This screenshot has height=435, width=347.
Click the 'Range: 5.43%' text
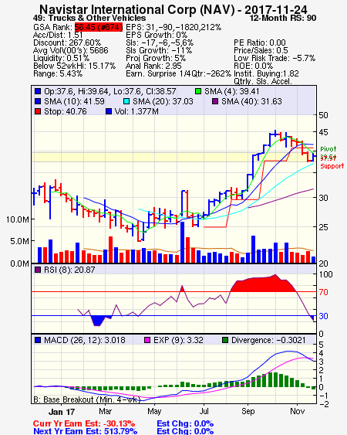58,74
